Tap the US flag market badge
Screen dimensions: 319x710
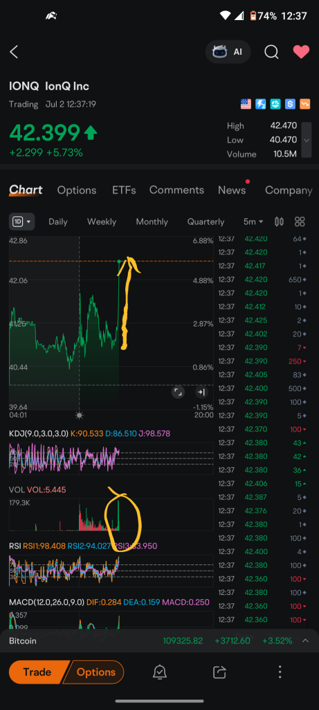point(246,104)
